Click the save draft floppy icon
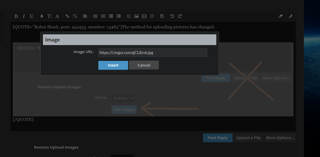The width and height of the screenshot is (320, 157). (x=162, y=16)
